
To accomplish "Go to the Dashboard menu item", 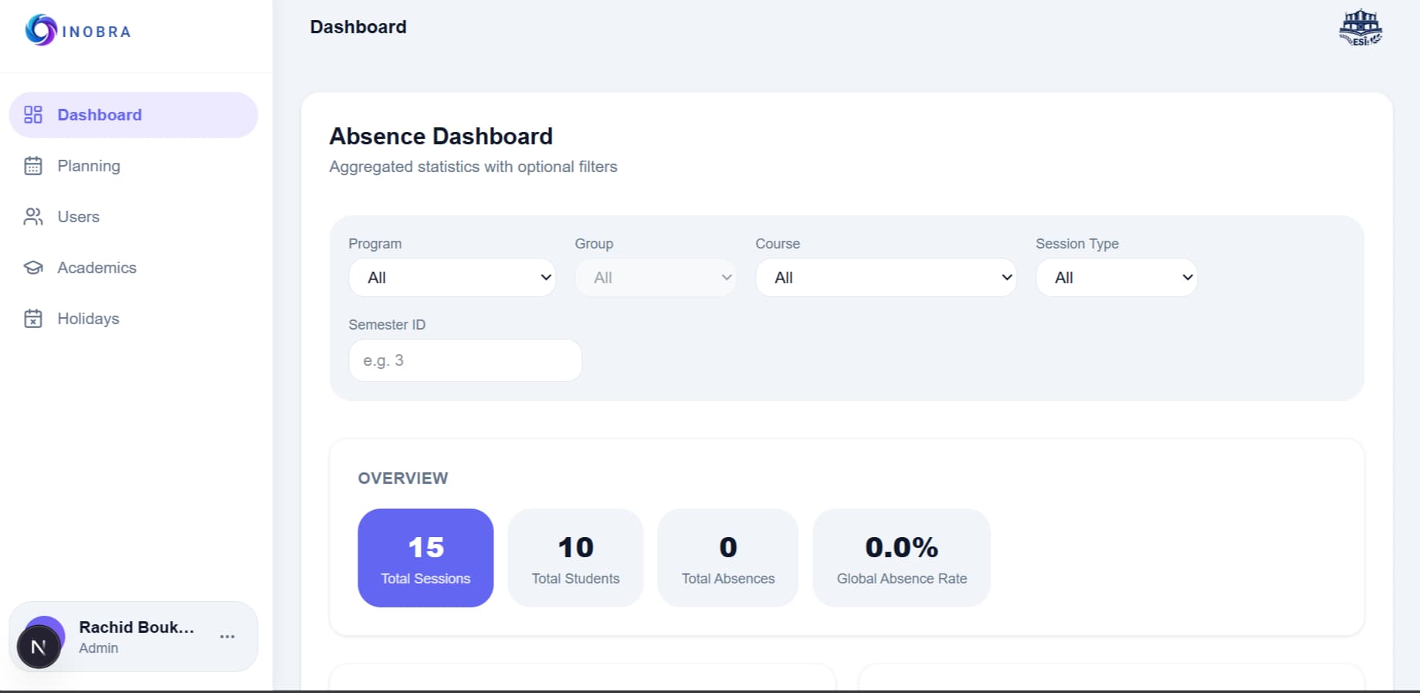I will (x=134, y=115).
